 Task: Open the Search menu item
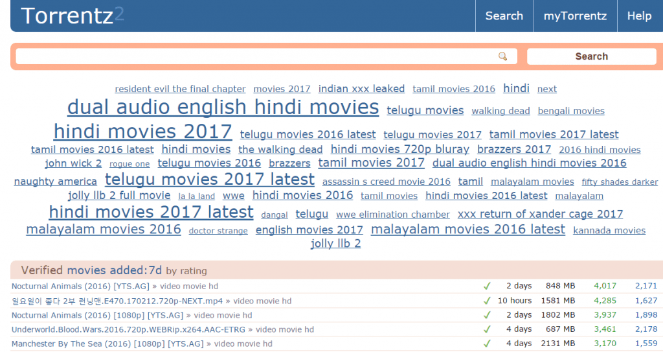[x=504, y=16]
